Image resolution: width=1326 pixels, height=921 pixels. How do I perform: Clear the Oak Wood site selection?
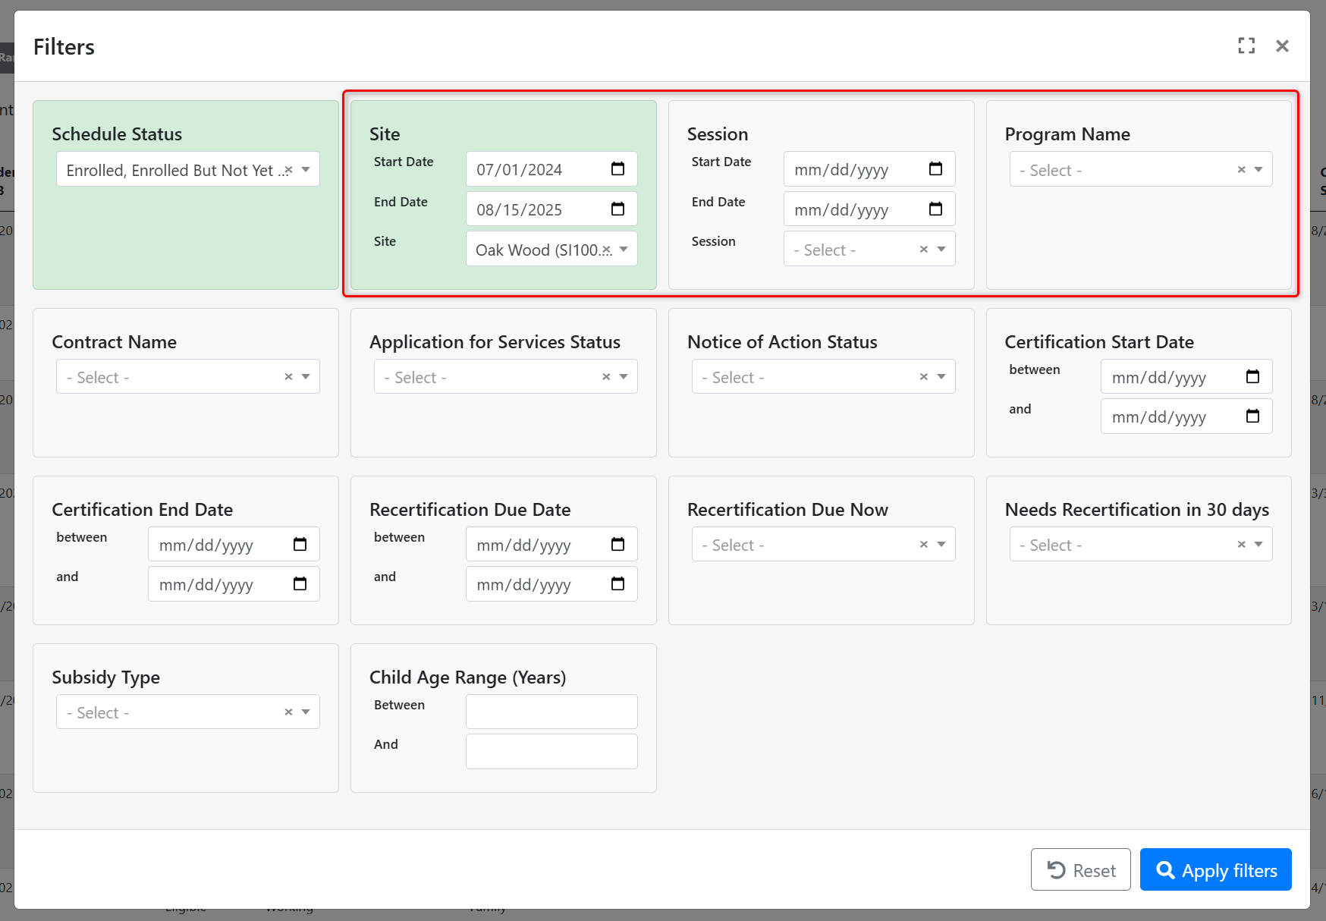(x=606, y=250)
